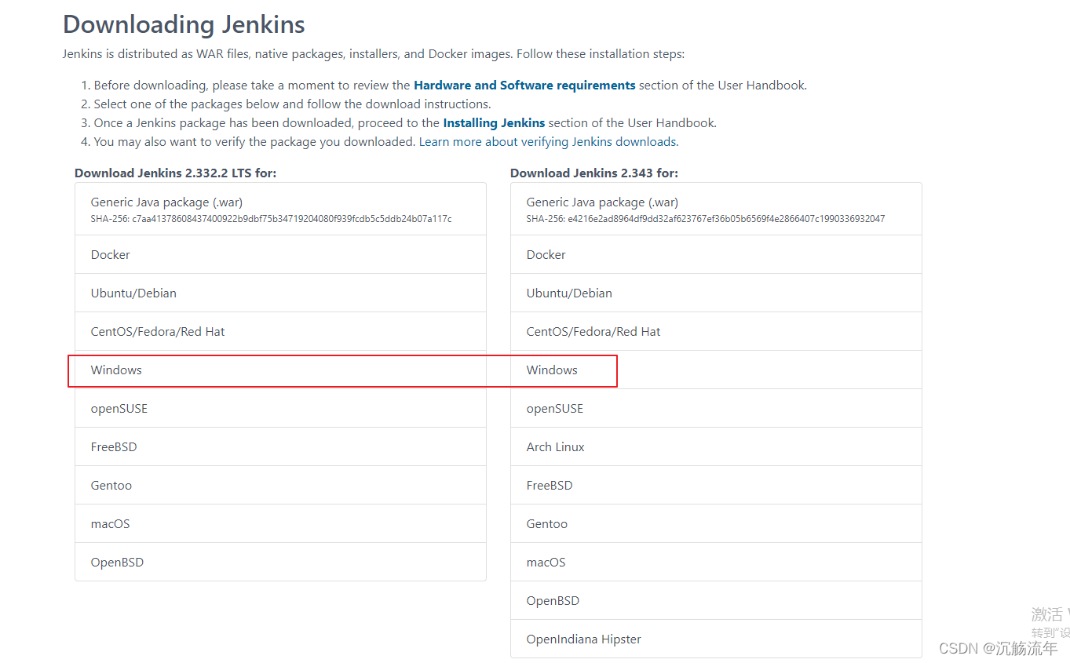This screenshot has width=1070, height=663.
Task: Select Windows under Jenkins 2.332.2 LTS
Action: pyautogui.click(x=280, y=370)
